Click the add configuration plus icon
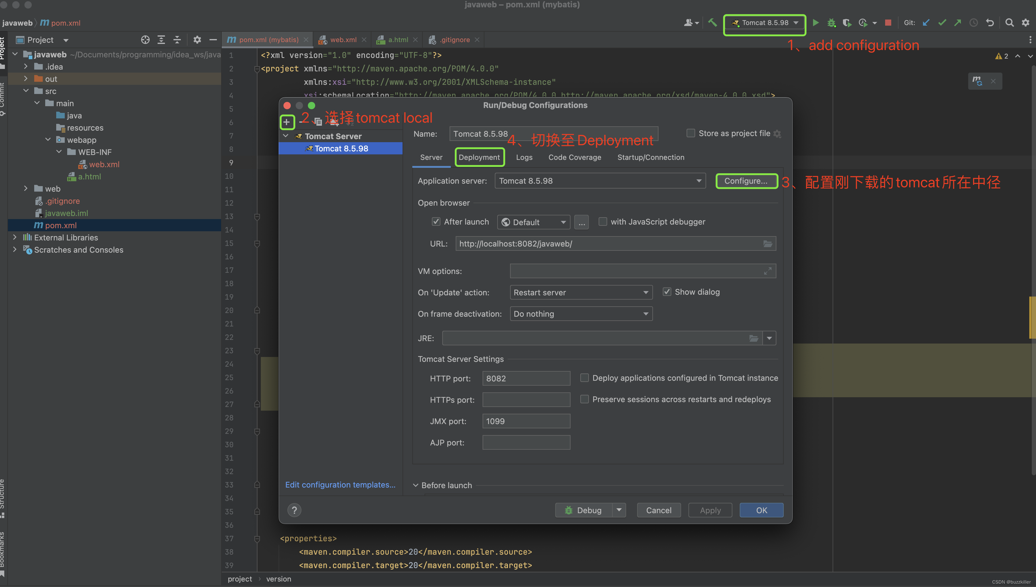 tap(286, 122)
